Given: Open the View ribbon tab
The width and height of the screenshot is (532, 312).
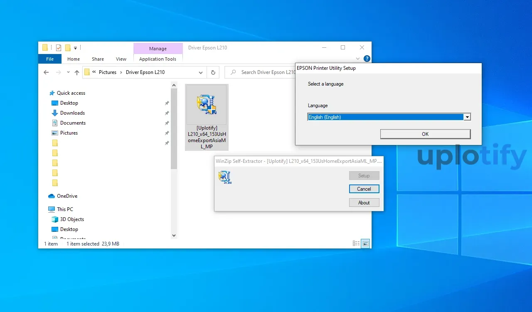Looking at the screenshot, I should tap(121, 59).
